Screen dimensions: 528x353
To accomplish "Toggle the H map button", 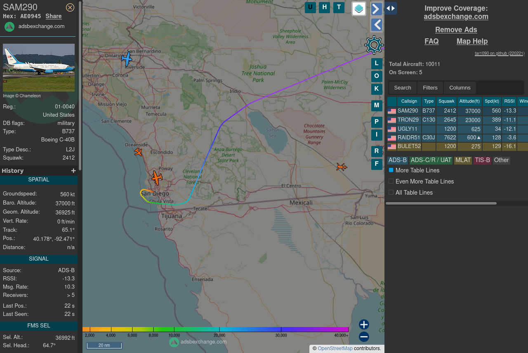I will 325,7.
